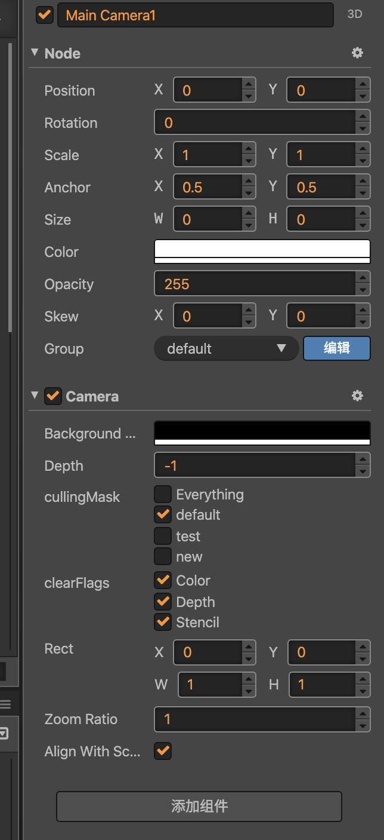Decrease Opacity with the down arrow

coord(363,290)
